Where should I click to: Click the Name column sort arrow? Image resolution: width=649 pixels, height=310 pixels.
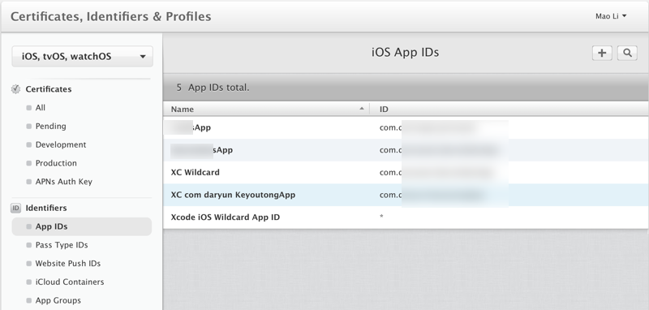(x=362, y=109)
